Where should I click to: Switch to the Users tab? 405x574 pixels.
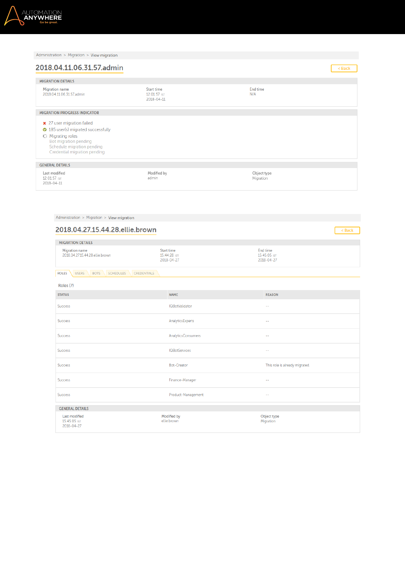pyautogui.click(x=80, y=273)
